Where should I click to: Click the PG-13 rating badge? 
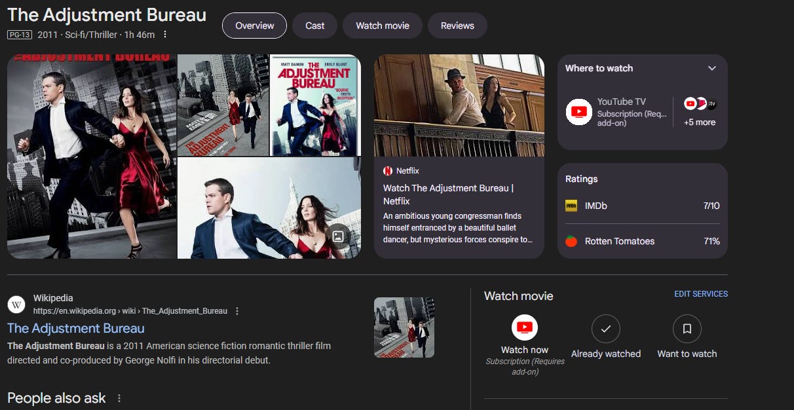(20, 35)
